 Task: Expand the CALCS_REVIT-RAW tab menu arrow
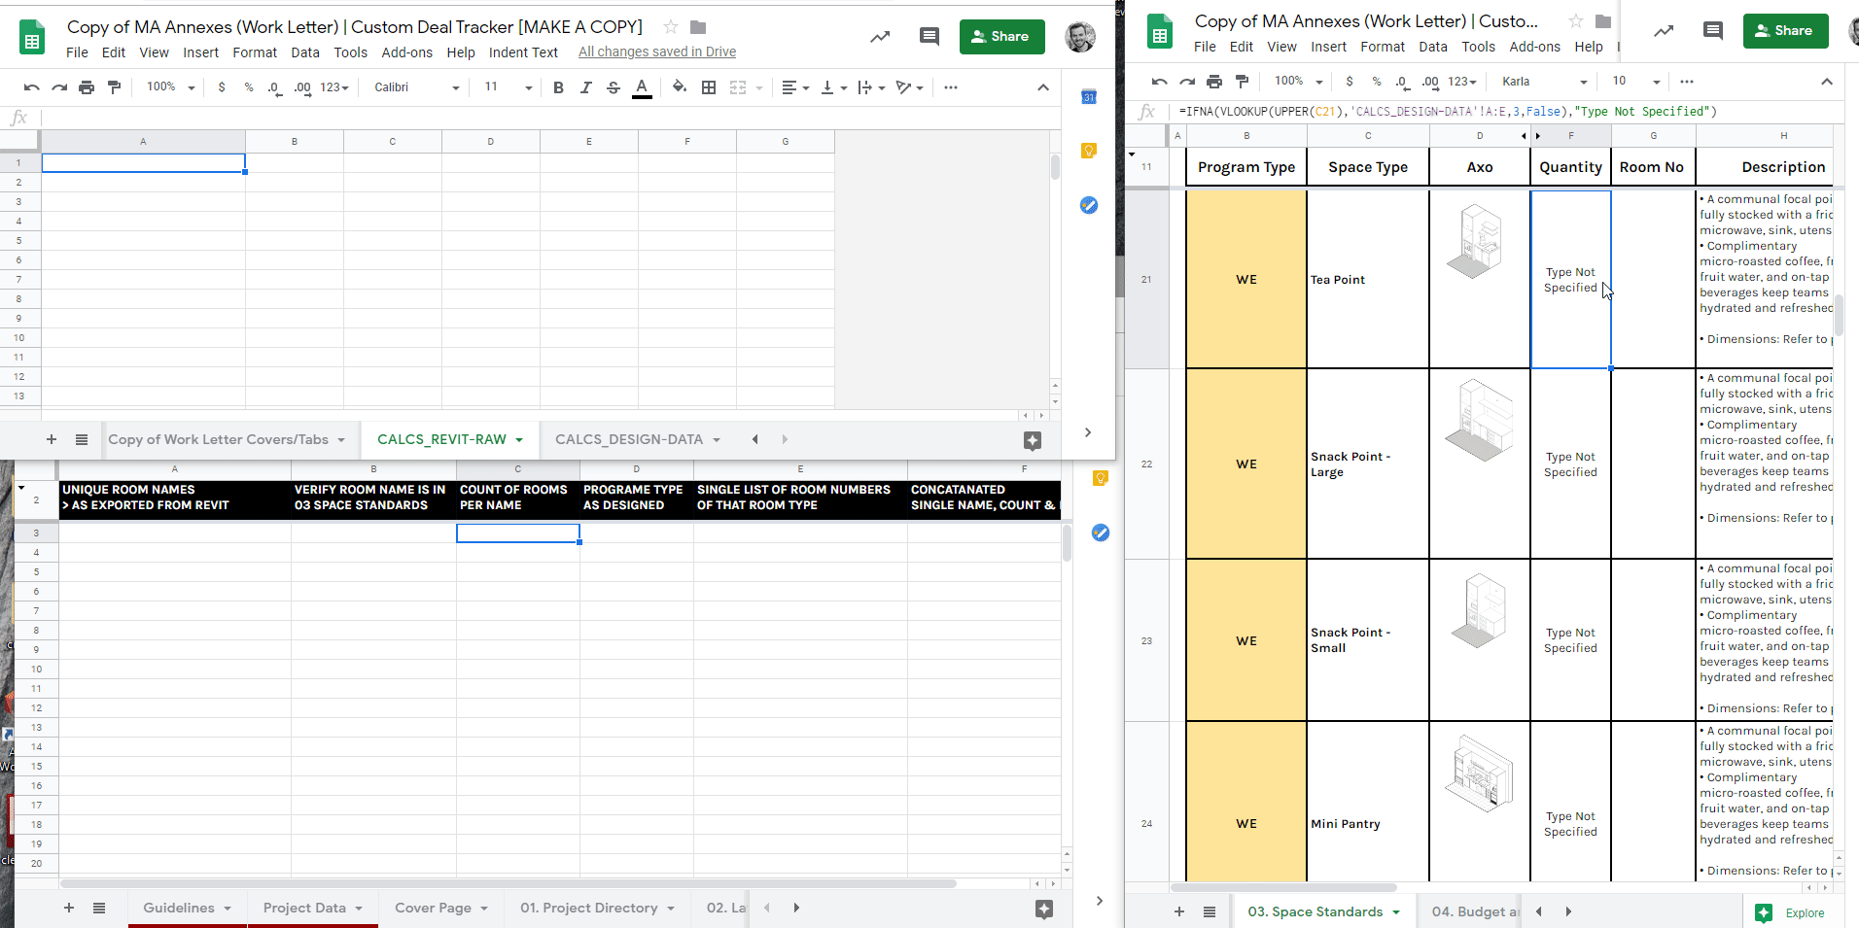coord(519,440)
